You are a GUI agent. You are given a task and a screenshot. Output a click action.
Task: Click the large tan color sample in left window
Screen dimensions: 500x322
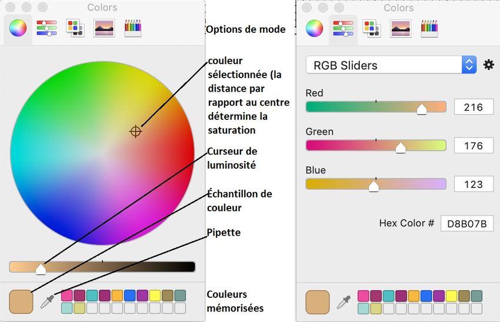coord(21,301)
